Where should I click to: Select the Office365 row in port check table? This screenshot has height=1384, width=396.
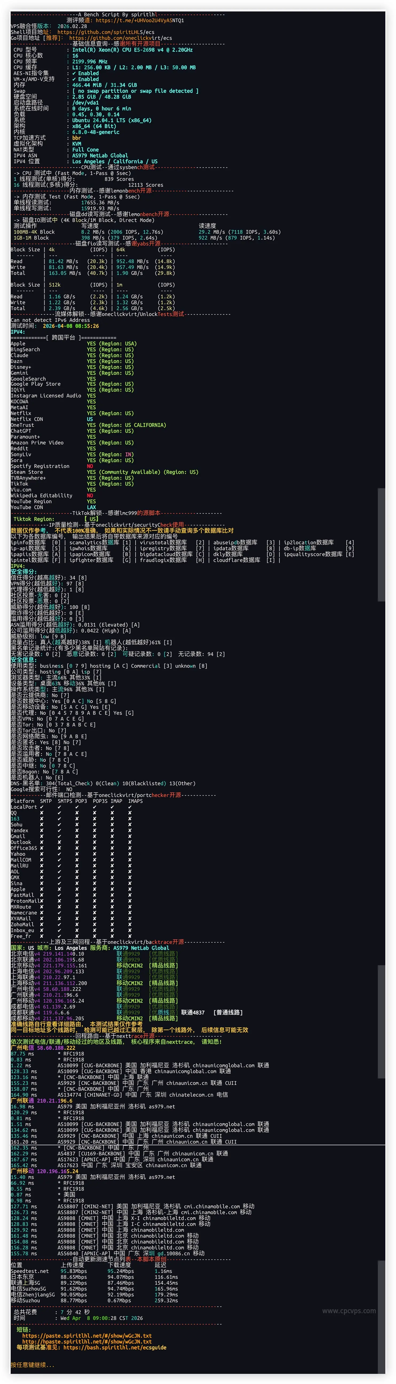pyautogui.click(x=71, y=848)
